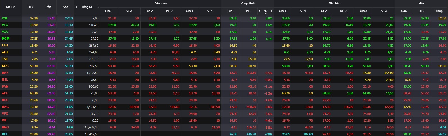Click KL header under Khớp lệnh
Screen dimensions: 448x136
pyautogui.click(x=248, y=11)
